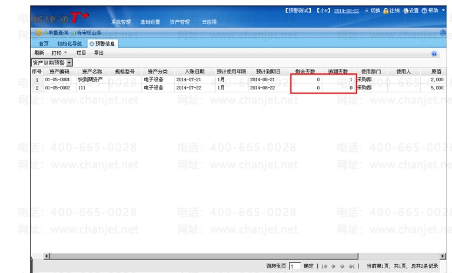Open the 资产管理 menu
Image resolution: width=452 pixels, height=273 pixels.
click(180, 22)
